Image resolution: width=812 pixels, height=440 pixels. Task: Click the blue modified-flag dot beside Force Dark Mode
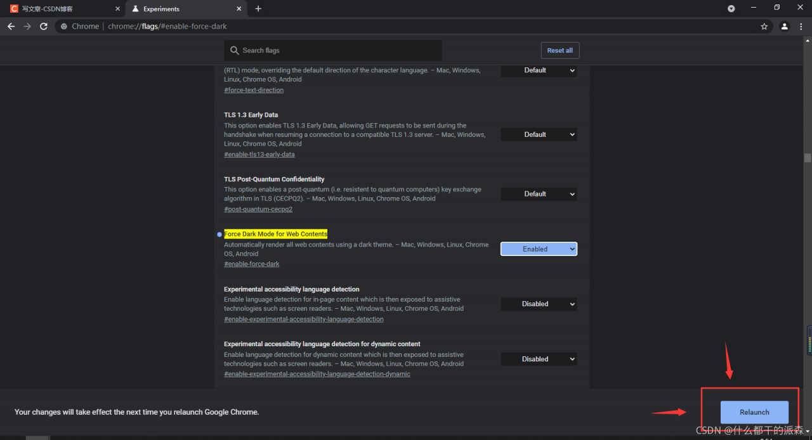219,235
